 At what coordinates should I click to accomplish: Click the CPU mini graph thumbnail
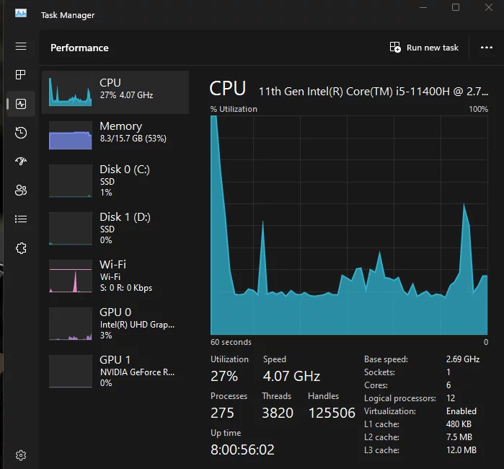[71, 92]
